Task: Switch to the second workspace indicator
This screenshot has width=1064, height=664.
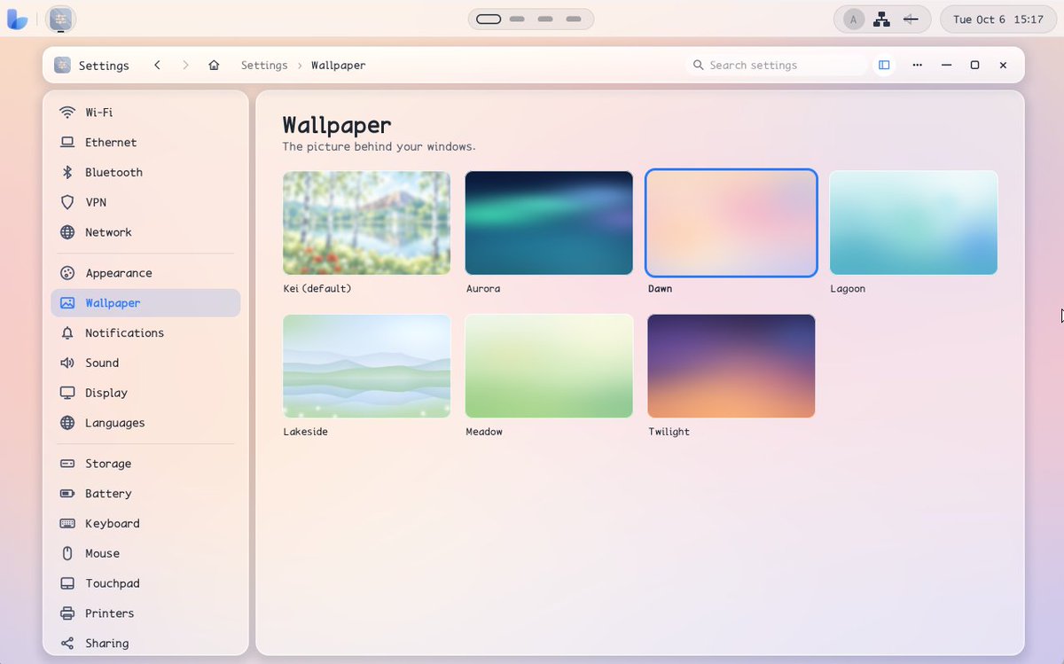Action: (517, 20)
